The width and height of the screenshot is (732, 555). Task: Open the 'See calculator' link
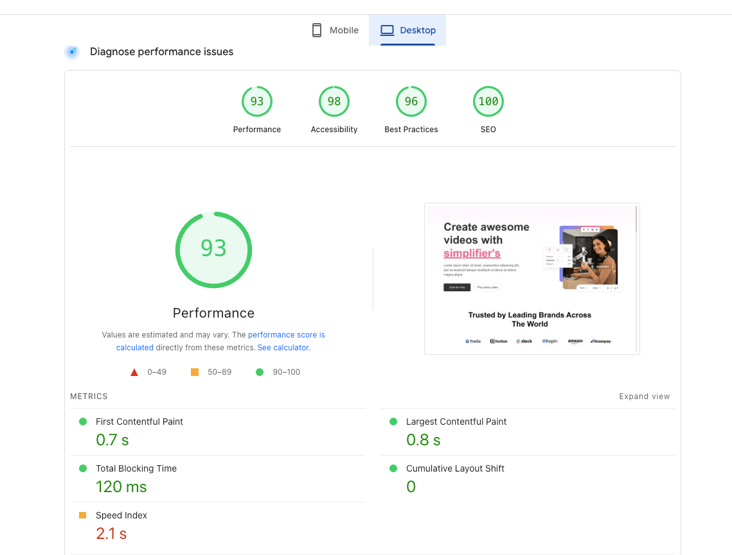click(283, 348)
